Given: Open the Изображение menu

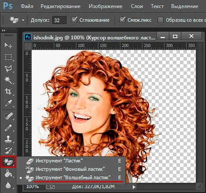Looking at the screenshot, I should pos(105,6).
